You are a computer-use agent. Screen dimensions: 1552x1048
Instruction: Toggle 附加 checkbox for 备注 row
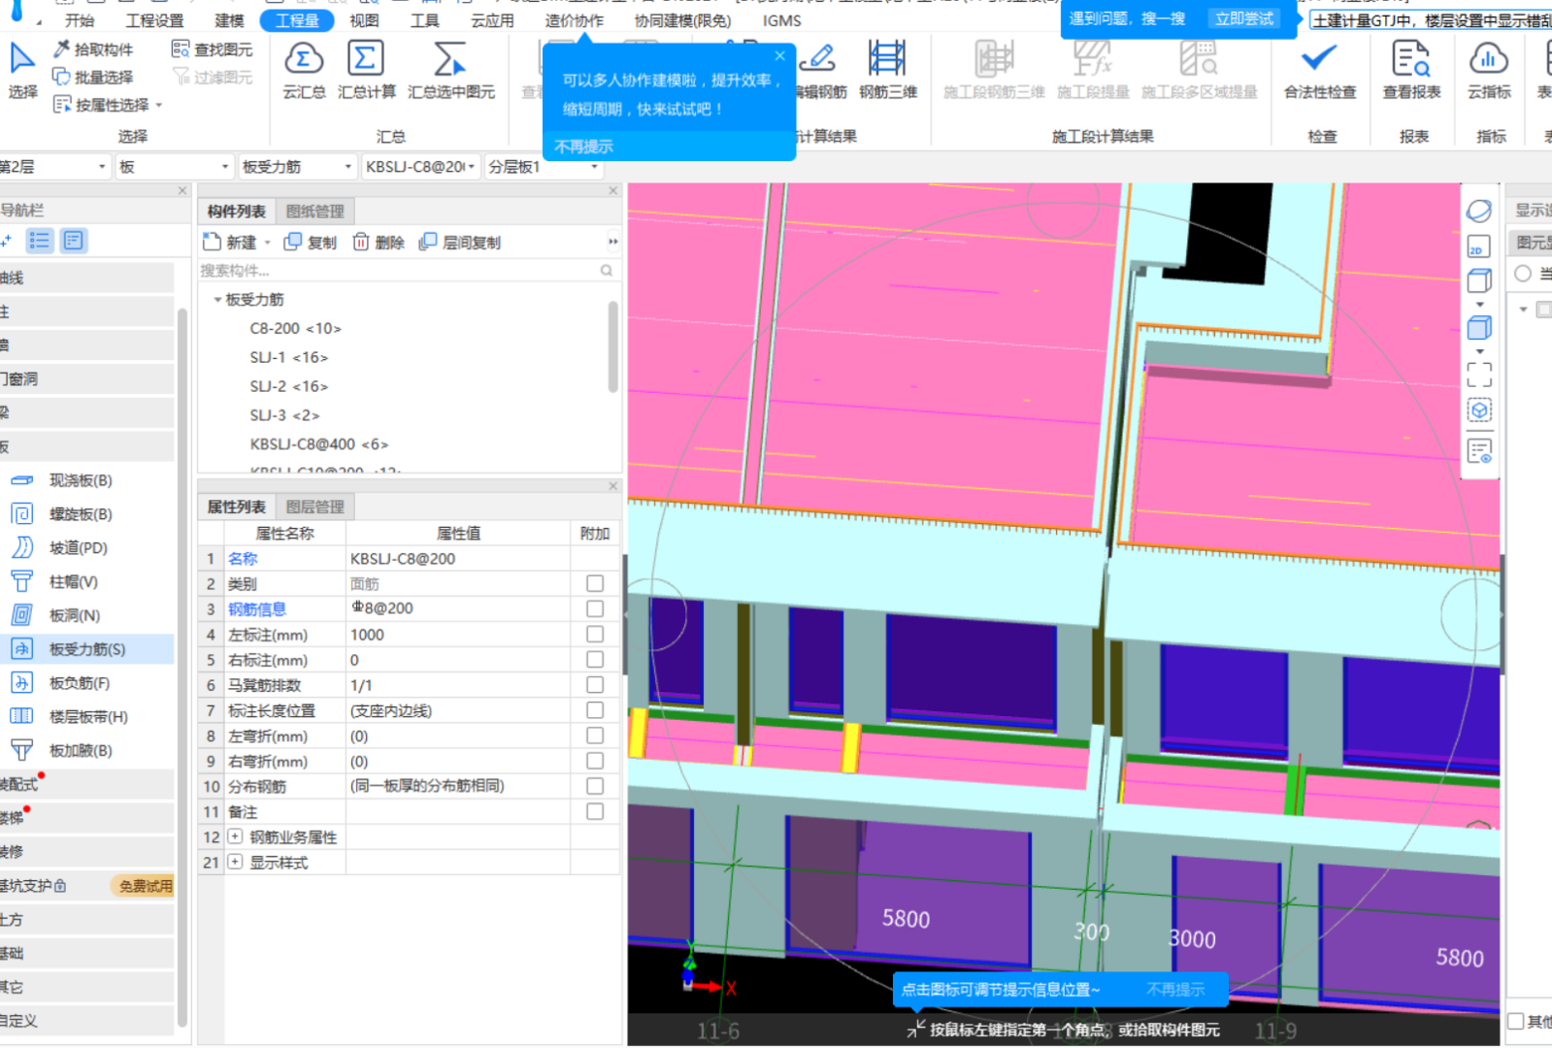595,811
